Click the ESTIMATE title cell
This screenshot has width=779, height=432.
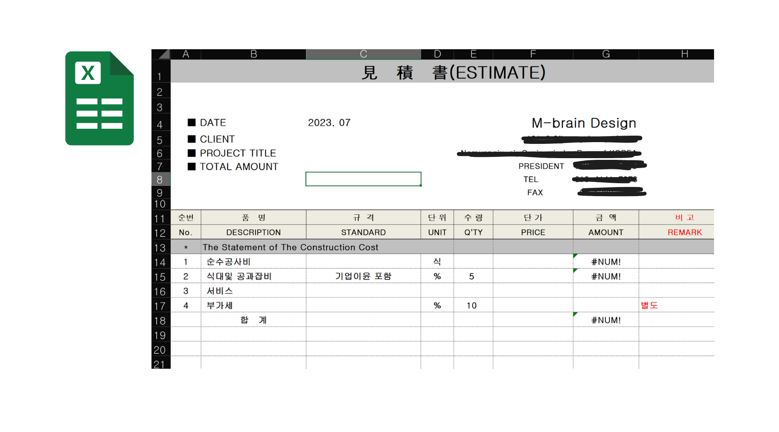pyautogui.click(x=453, y=72)
